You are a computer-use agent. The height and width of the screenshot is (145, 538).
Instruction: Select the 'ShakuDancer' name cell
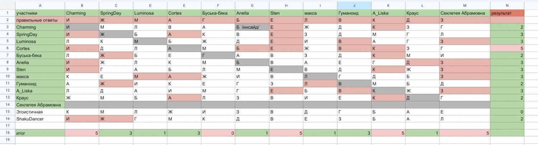(x=40, y=119)
